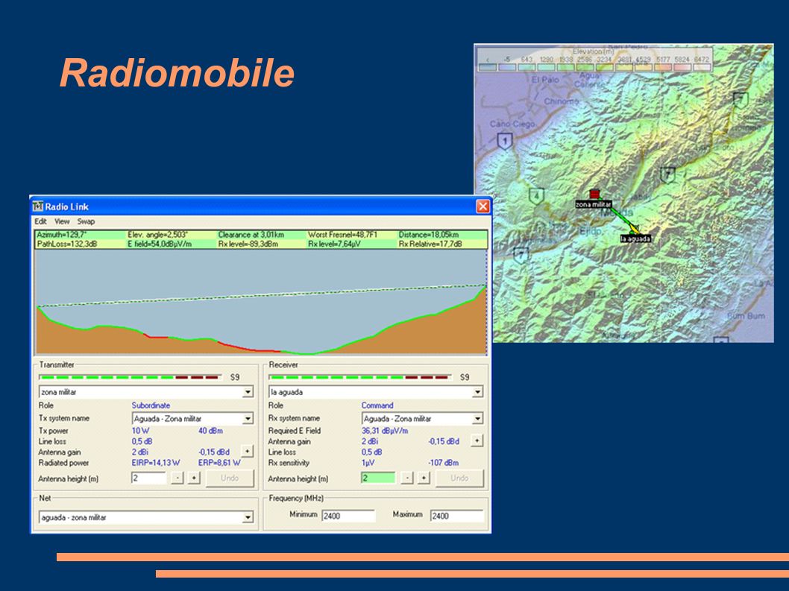Click the route 1 shield on the map
This screenshot has width=789, height=591.
[505, 141]
